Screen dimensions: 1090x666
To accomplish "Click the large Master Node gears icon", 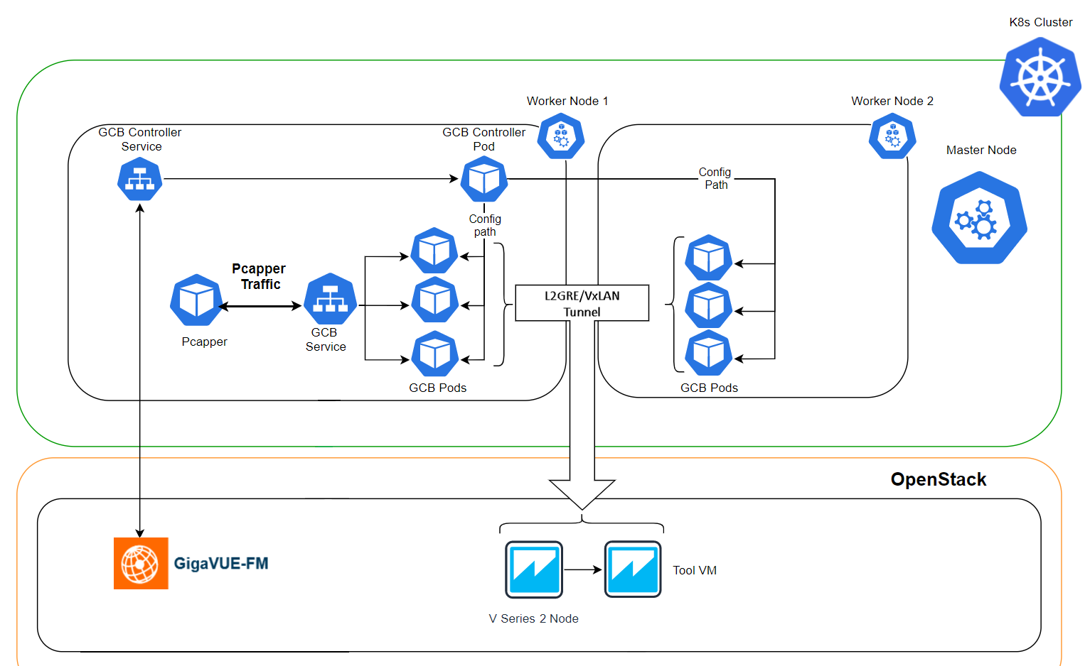I will coord(980,217).
